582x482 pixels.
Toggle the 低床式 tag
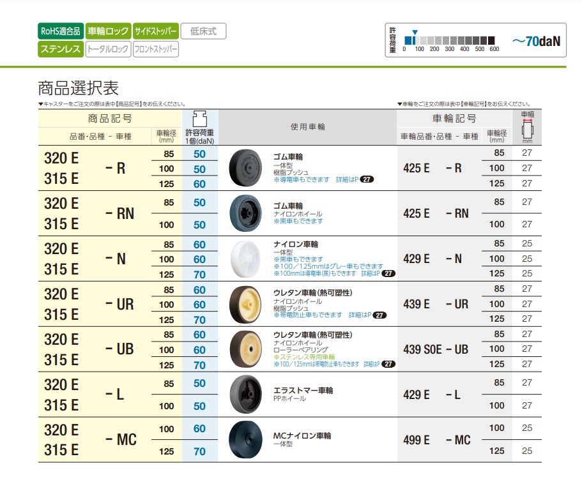click(203, 31)
